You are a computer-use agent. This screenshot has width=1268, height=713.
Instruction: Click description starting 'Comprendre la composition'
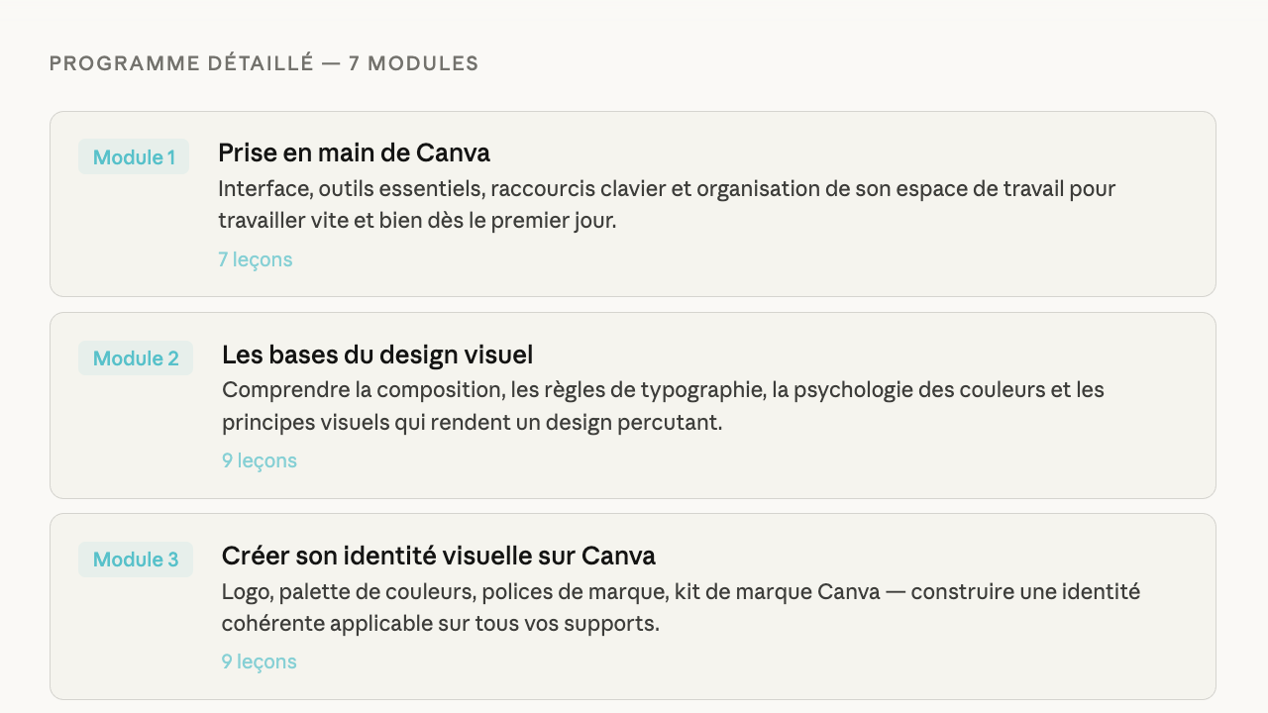click(663, 389)
